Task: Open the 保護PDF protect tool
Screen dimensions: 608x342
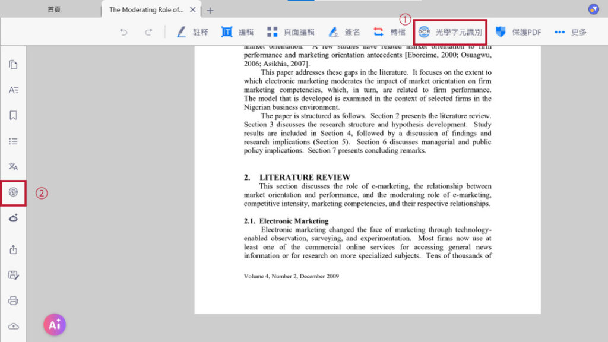Action: 518,32
